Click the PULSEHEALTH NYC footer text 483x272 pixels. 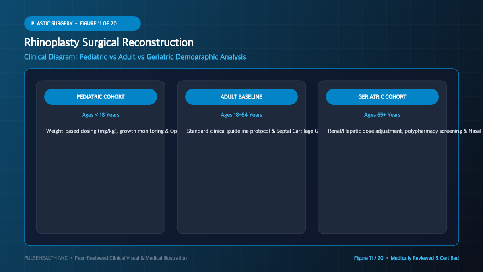click(x=105, y=258)
